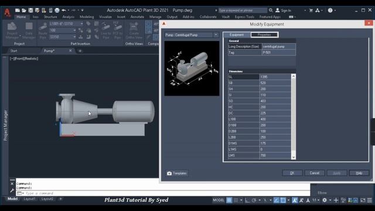Open the Pump : Centrifugal Pump dropdown arrow
Screen dimensions: 375x211
pos(216,35)
